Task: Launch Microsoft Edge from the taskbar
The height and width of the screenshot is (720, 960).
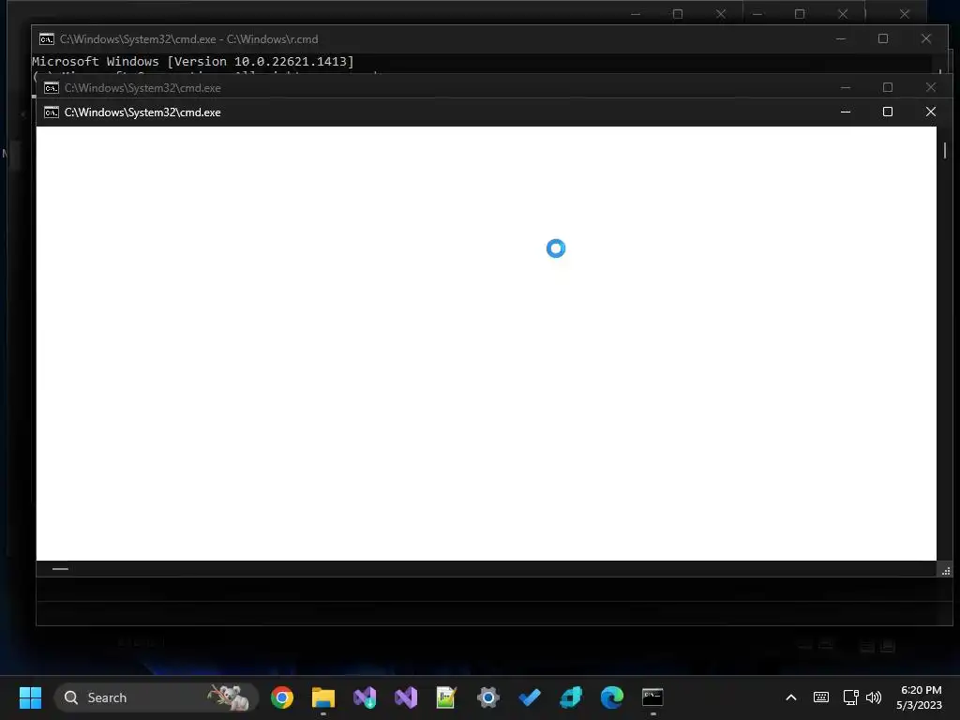Action: pyautogui.click(x=611, y=697)
